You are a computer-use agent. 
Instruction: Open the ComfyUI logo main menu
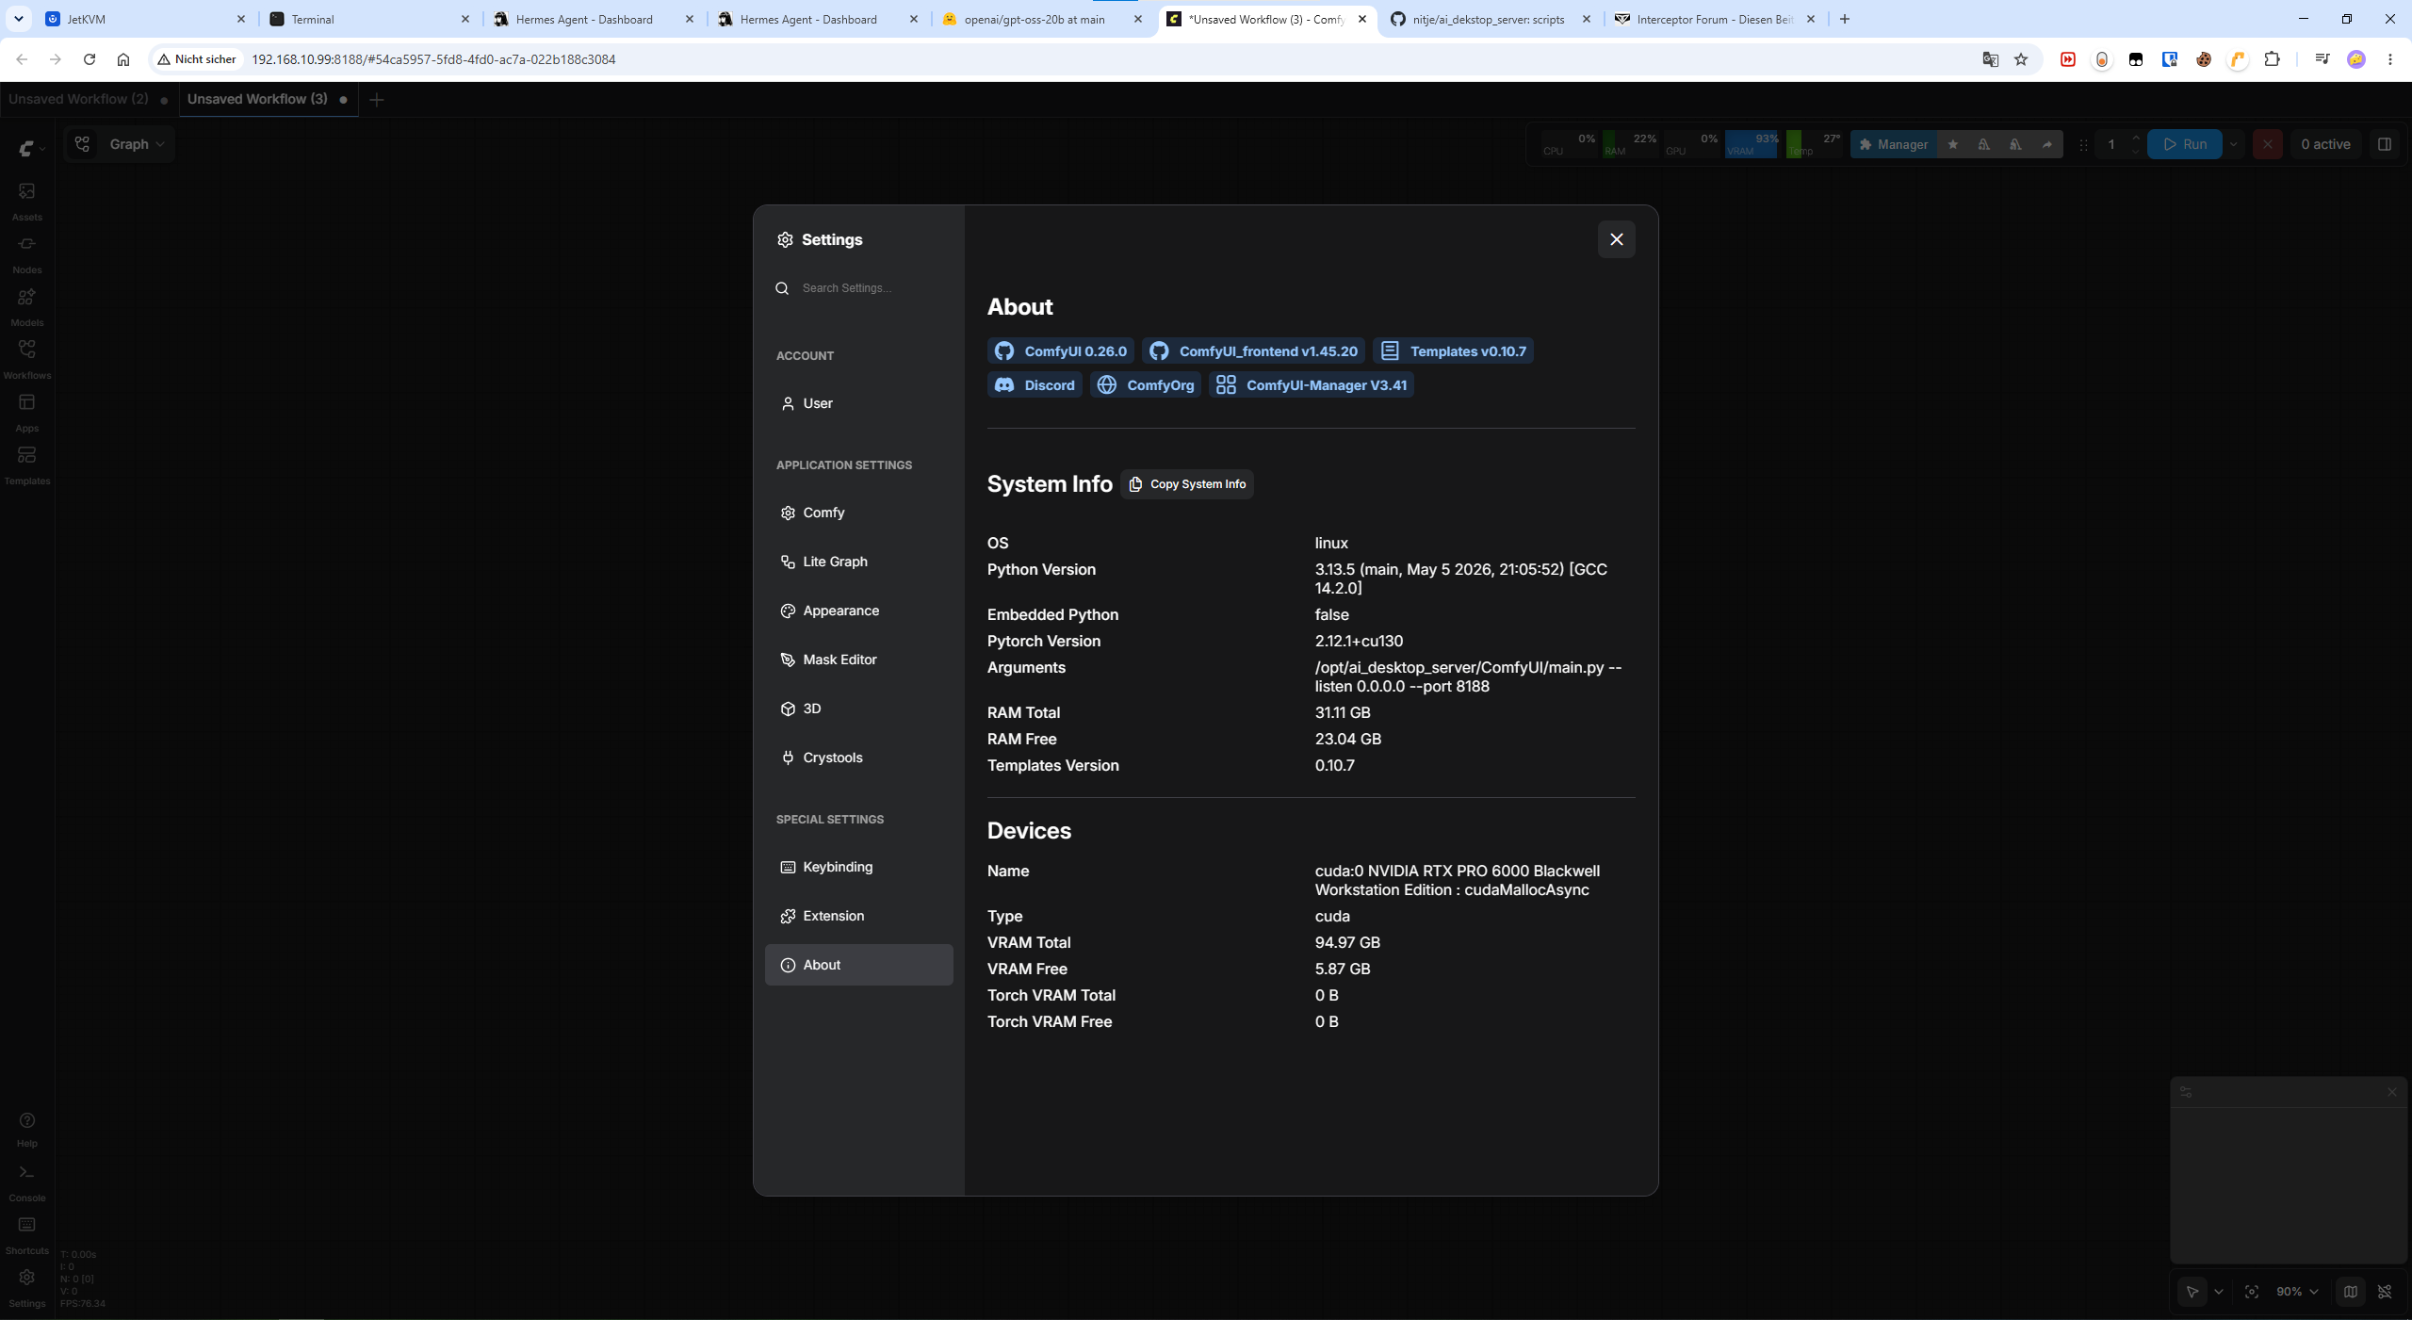[x=30, y=148]
